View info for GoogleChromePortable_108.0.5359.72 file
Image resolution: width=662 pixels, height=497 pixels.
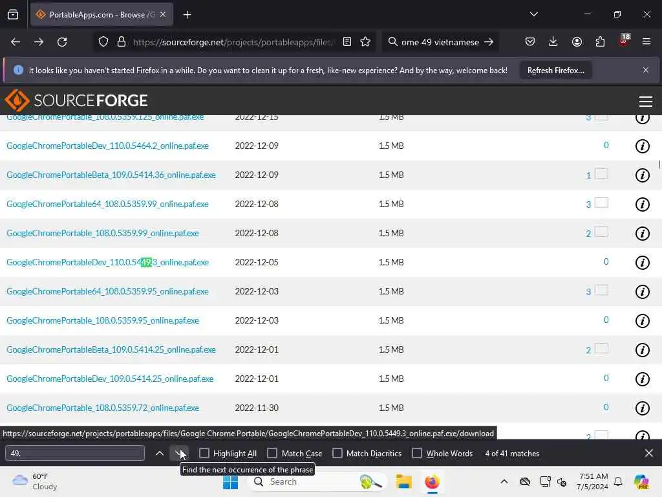(642, 409)
